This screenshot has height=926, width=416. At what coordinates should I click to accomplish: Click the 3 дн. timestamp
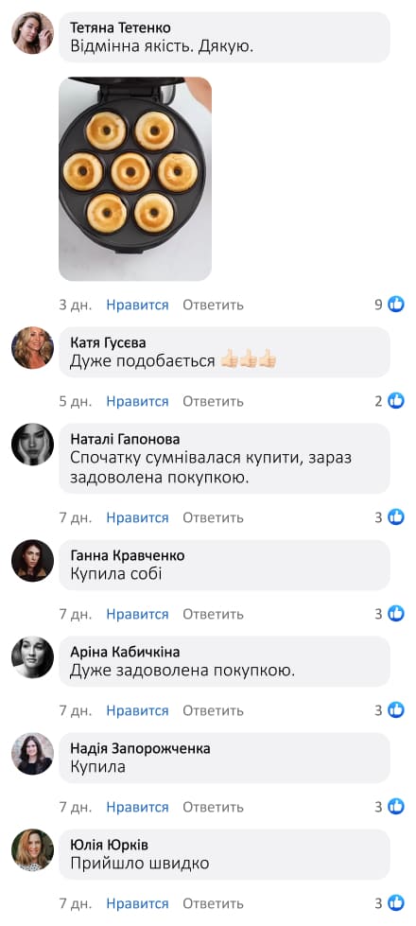76,306
